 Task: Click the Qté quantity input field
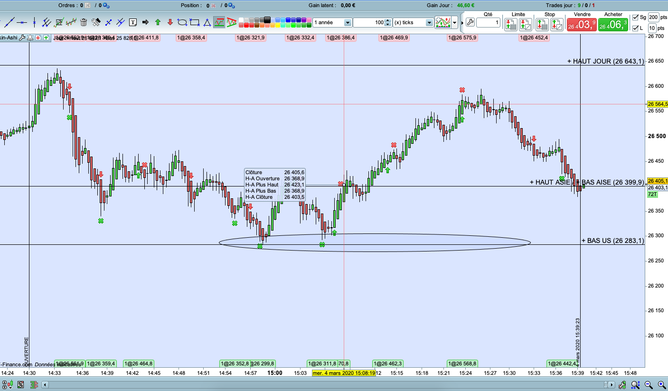(x=488, y=22)
